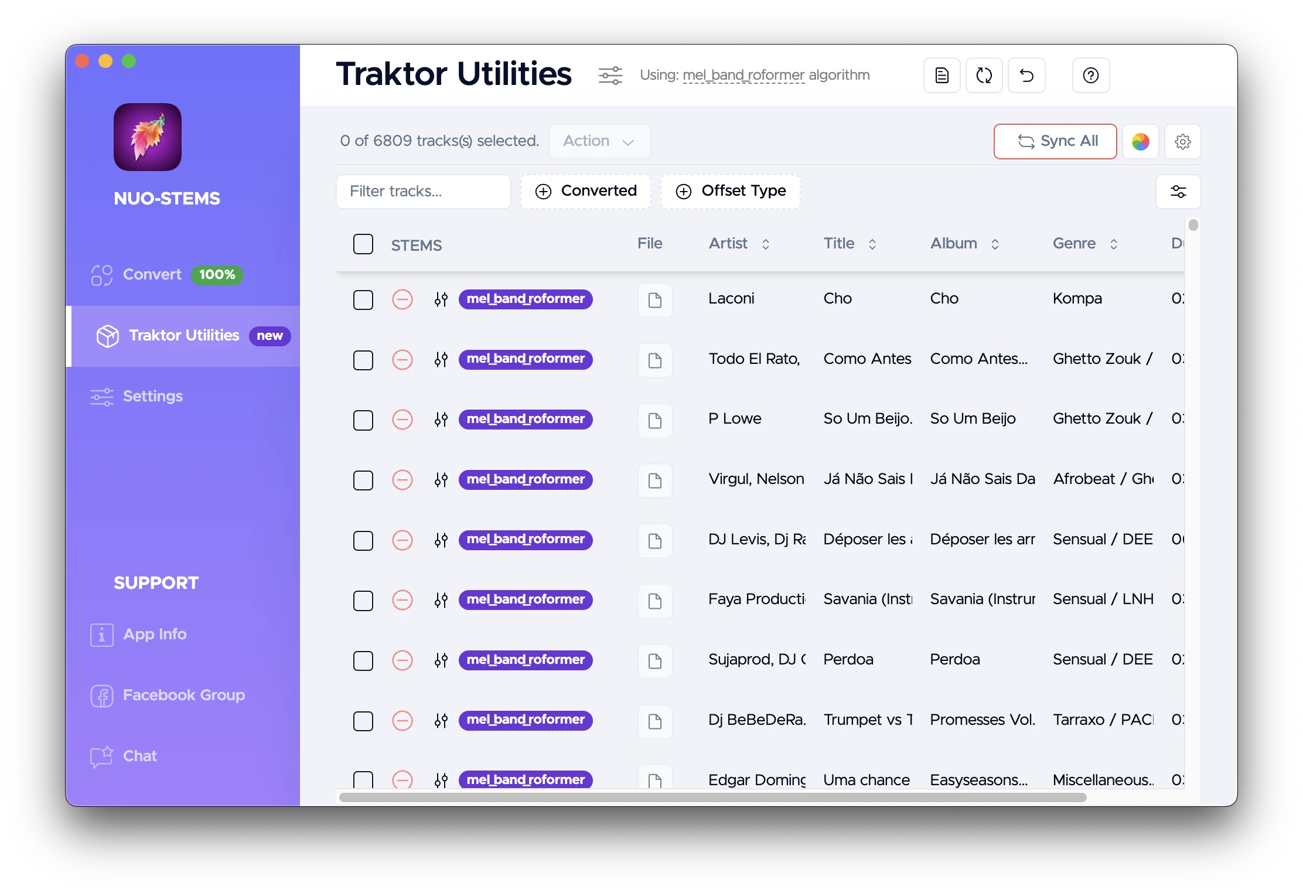
Task: Open algorithm sliders icon beside Traktor Utilities title
Action: [610, 76]
